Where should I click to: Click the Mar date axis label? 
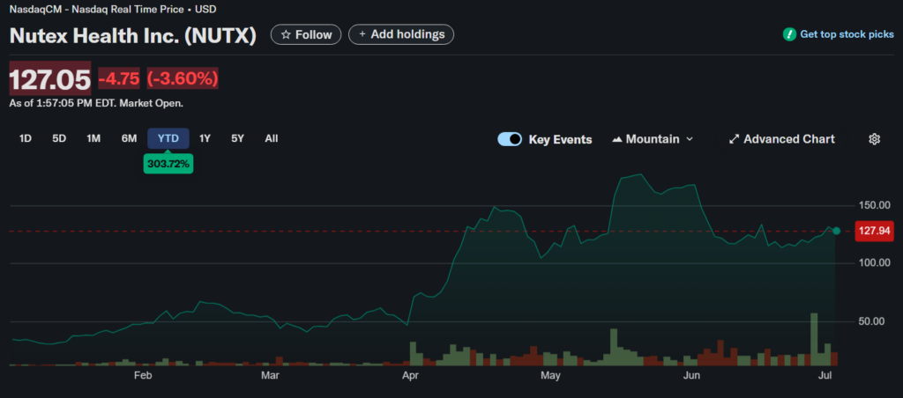tap(270, 376)
